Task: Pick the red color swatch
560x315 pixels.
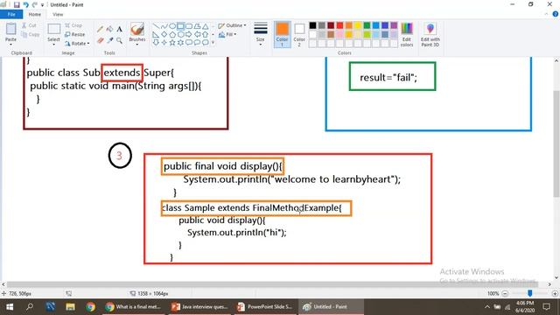Action: click(339, 25)
